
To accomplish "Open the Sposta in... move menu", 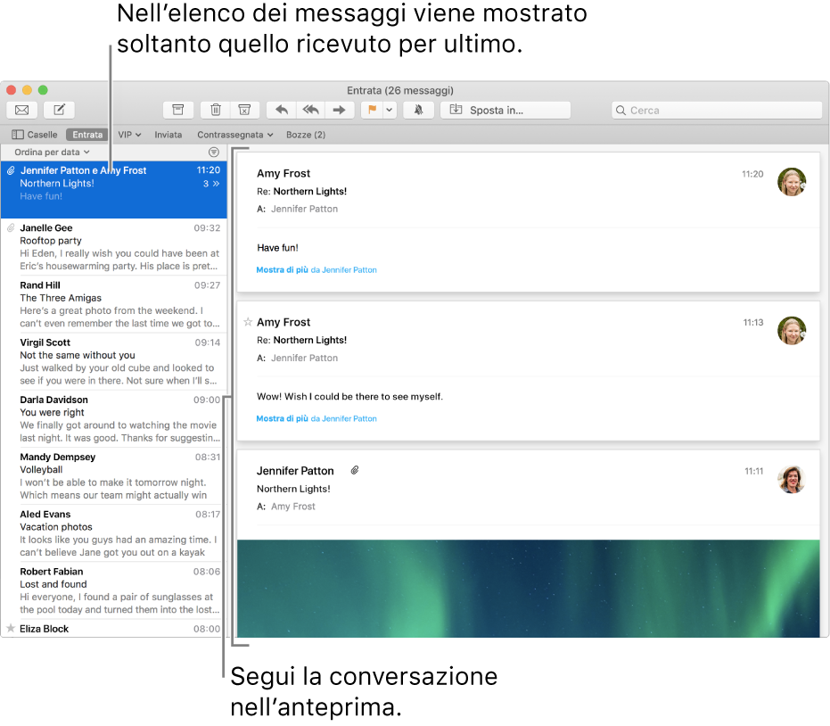I will coord(505,110).
